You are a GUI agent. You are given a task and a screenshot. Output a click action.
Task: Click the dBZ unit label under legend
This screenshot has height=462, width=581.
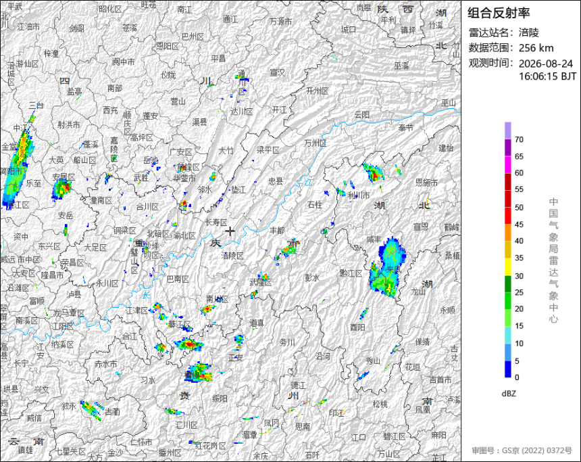(508, 394)
